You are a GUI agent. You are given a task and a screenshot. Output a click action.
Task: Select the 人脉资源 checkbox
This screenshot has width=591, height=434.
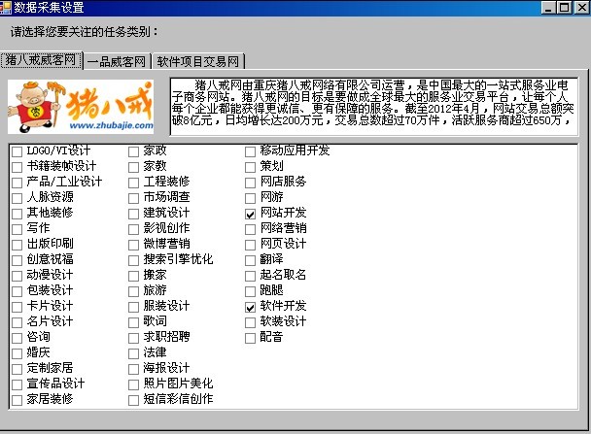(17, 198)
